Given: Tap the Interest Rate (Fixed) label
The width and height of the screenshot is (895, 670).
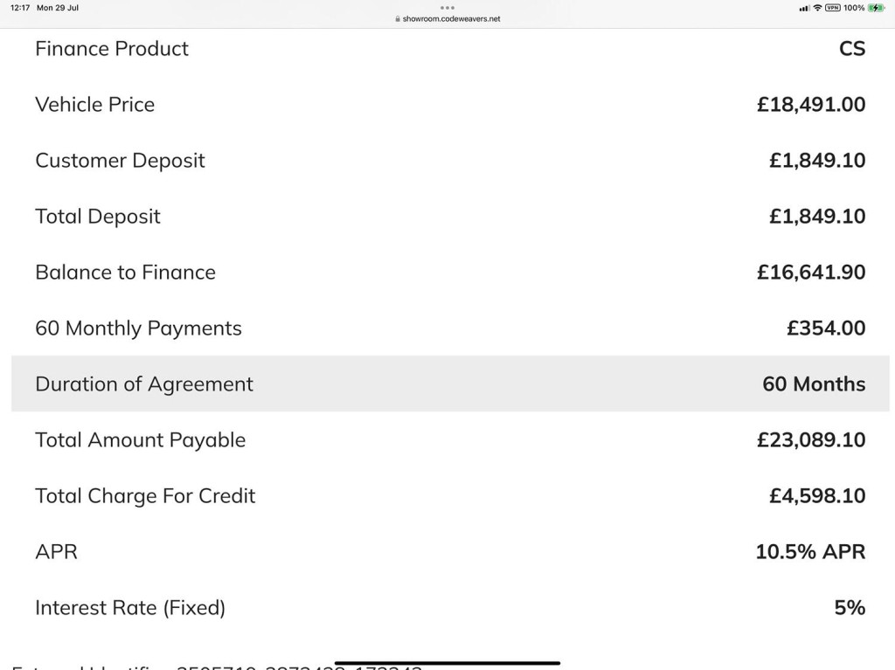Looking at the screenshot, I should coord(130,608).
